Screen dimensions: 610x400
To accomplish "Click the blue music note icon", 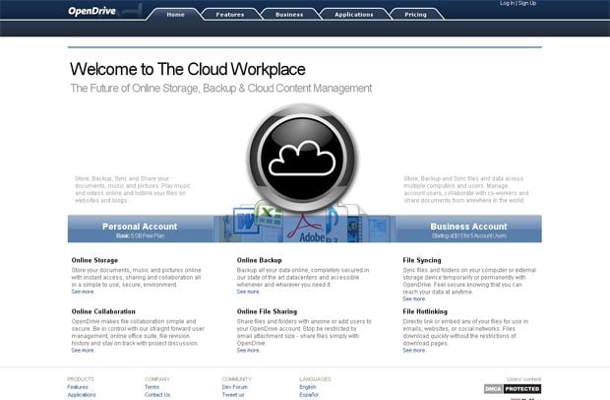I will pyautogui.click(x=333, y=215).
